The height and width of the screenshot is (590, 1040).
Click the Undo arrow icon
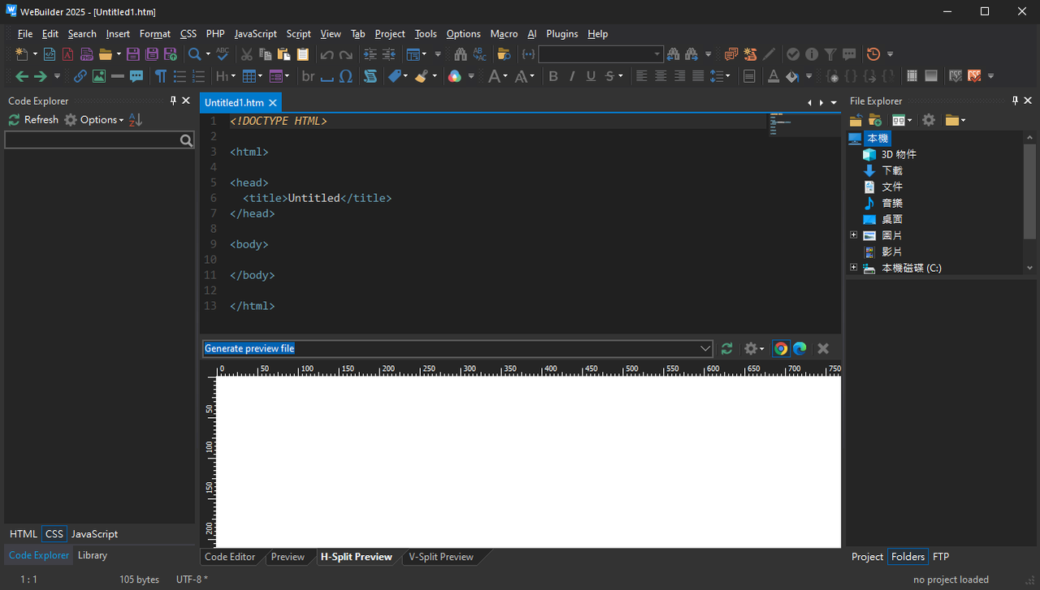(327, 54)
